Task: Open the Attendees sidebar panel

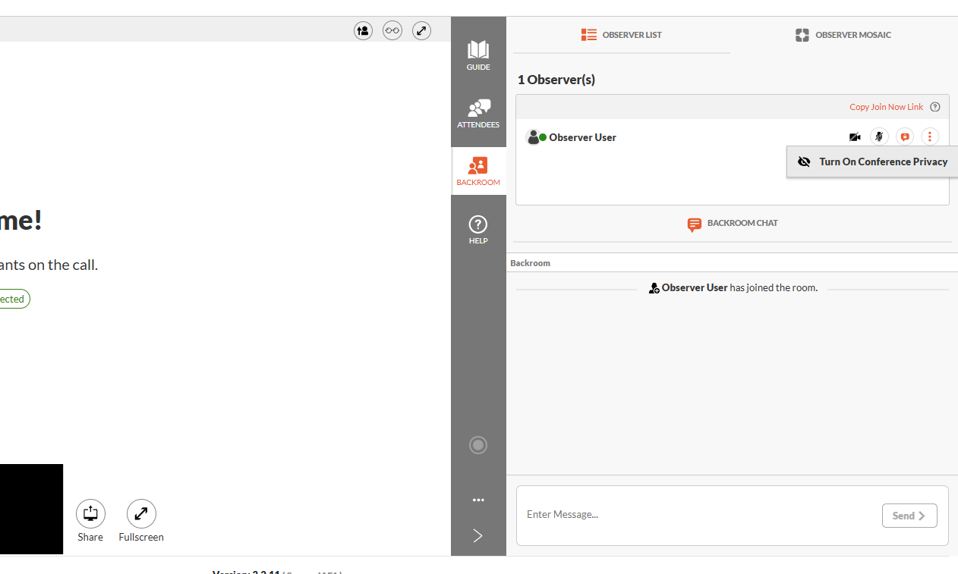Action: point(478,114)
